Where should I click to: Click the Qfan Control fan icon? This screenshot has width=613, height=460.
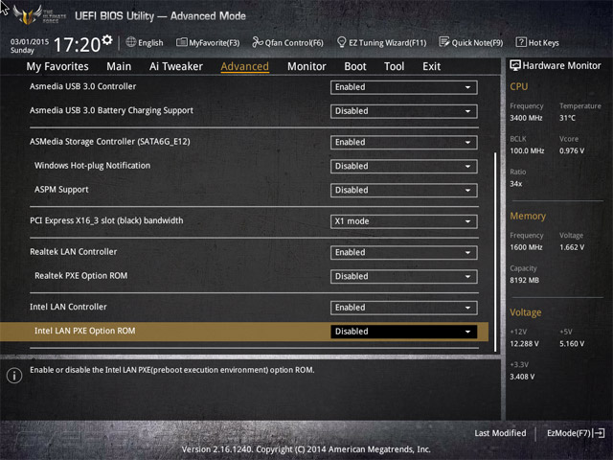(258, 42)
